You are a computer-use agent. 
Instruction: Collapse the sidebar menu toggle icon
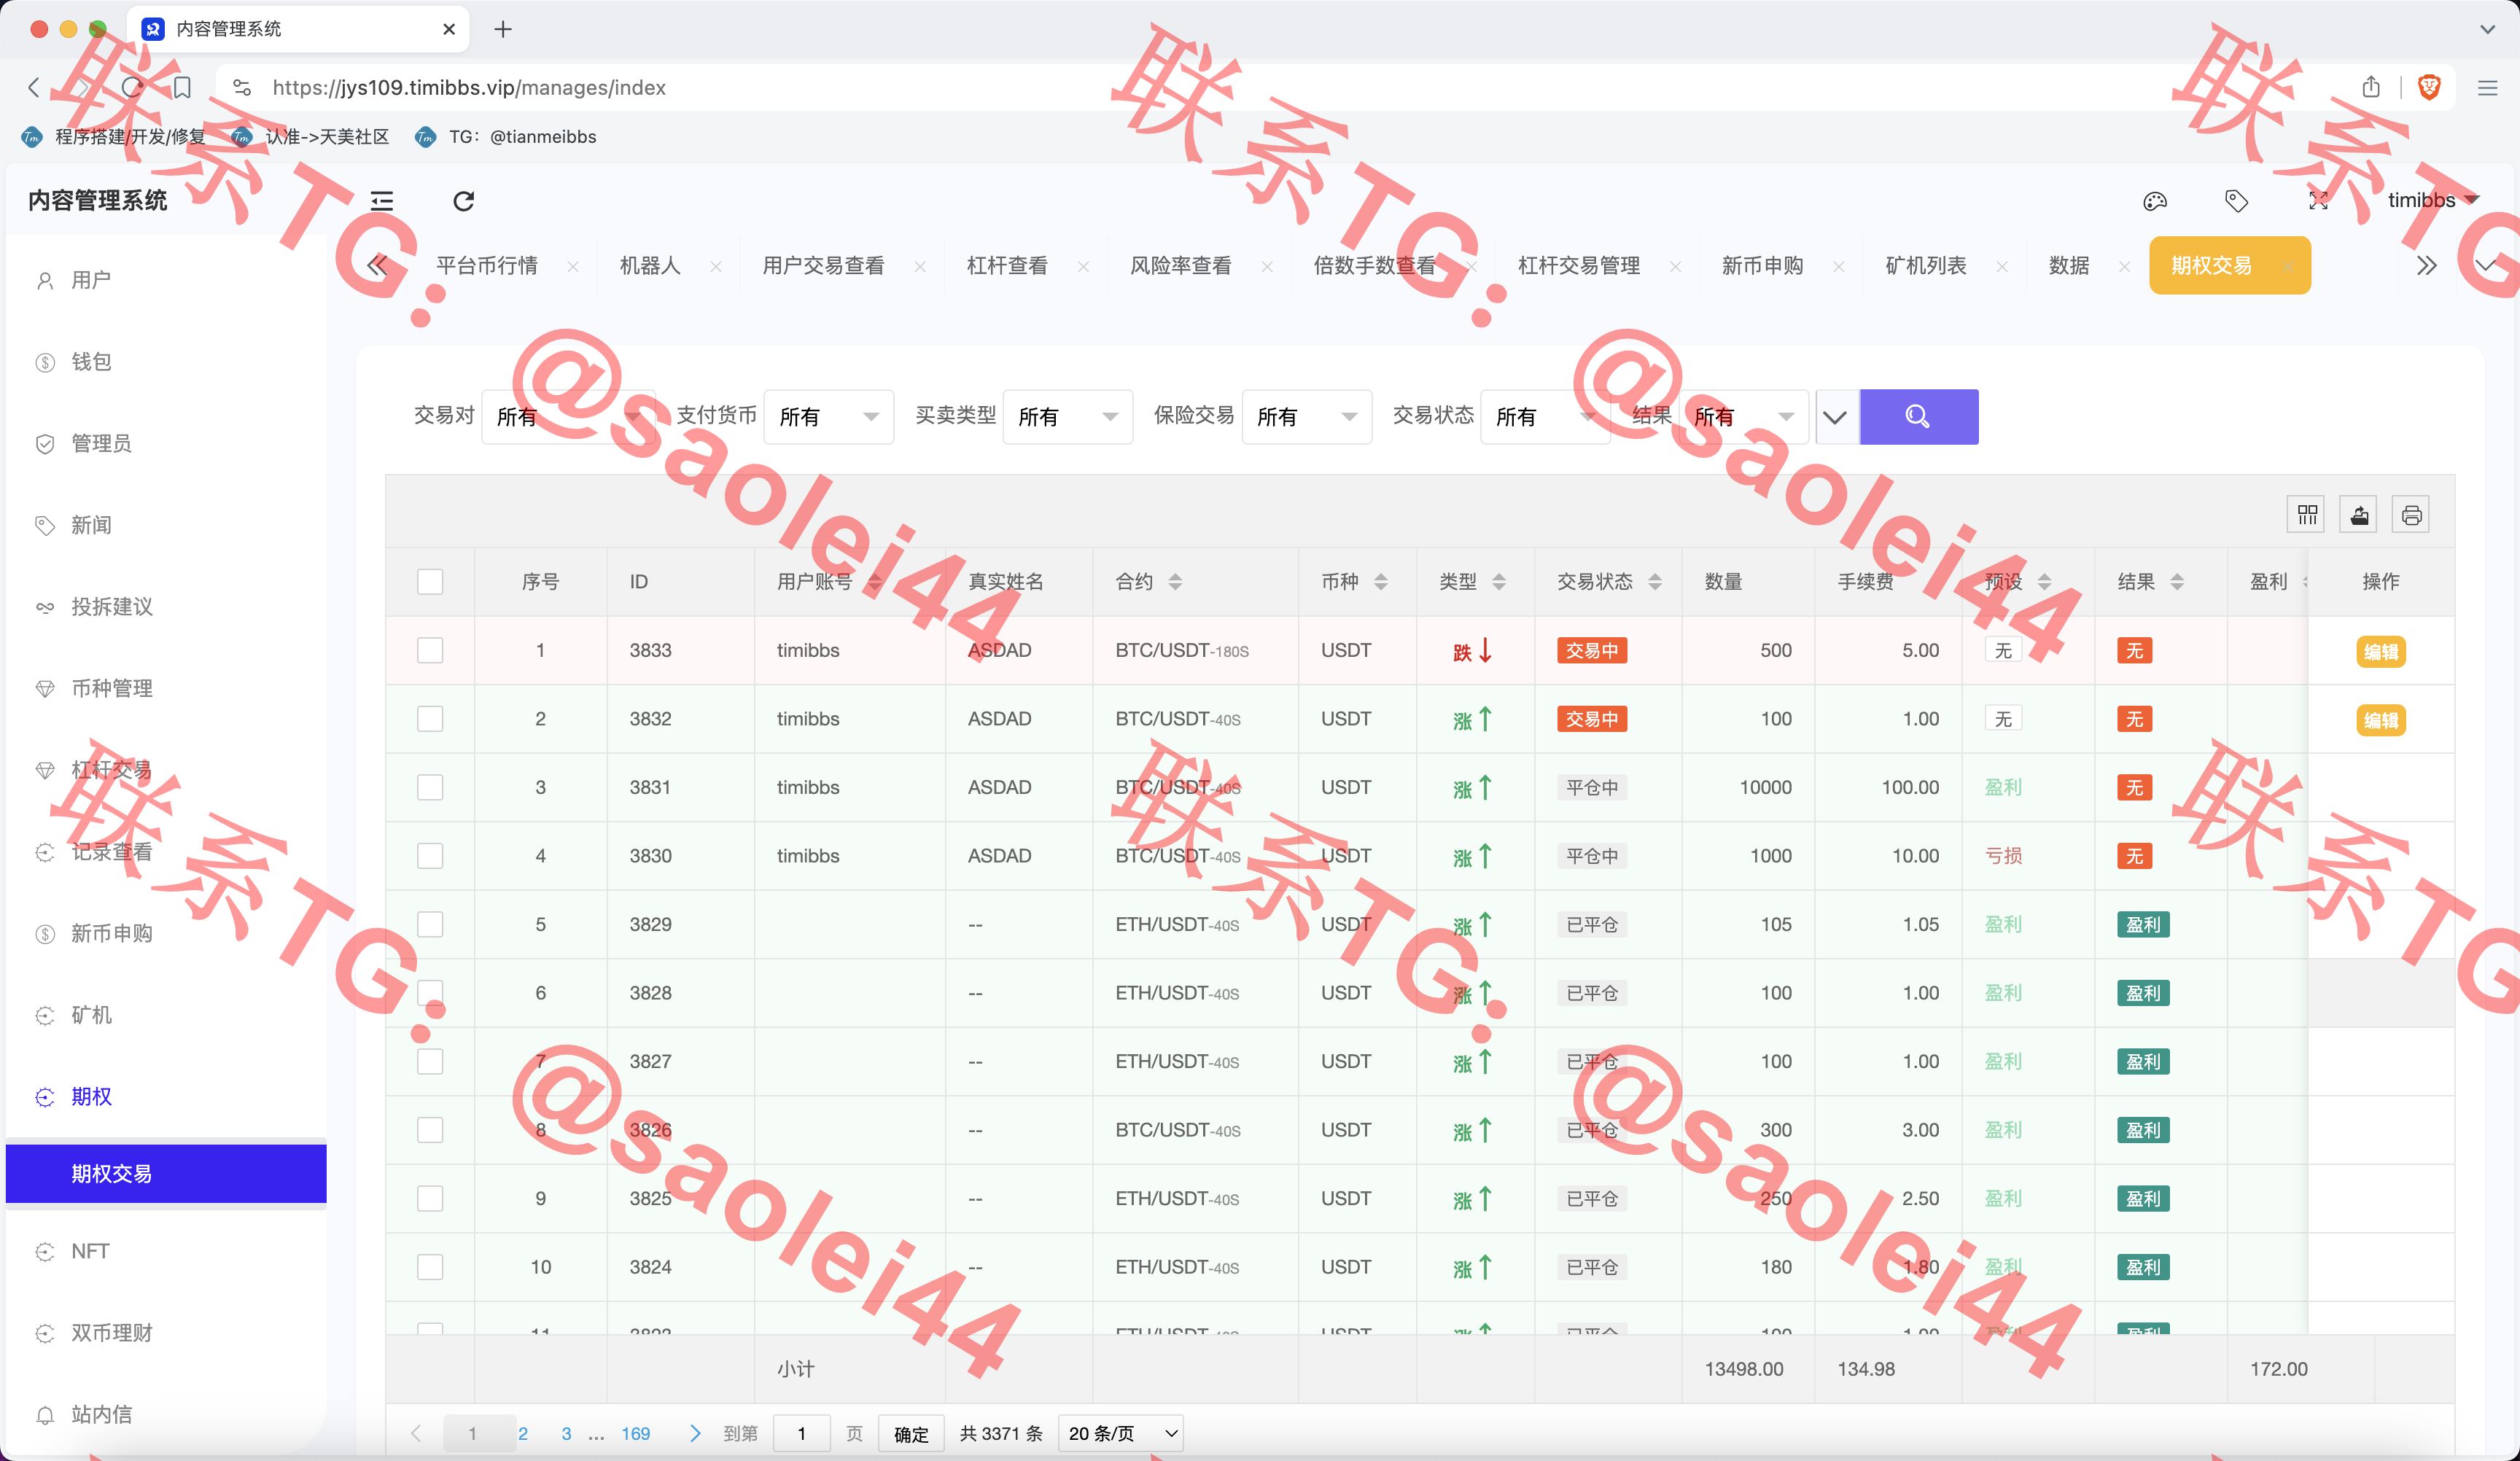click(382, 201)
